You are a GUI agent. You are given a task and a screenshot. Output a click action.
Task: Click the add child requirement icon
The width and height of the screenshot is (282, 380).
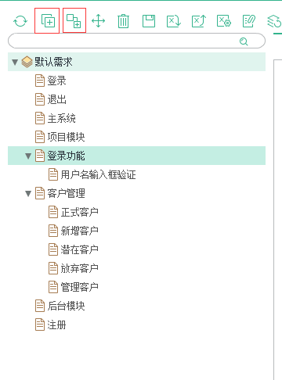[74, 21]
